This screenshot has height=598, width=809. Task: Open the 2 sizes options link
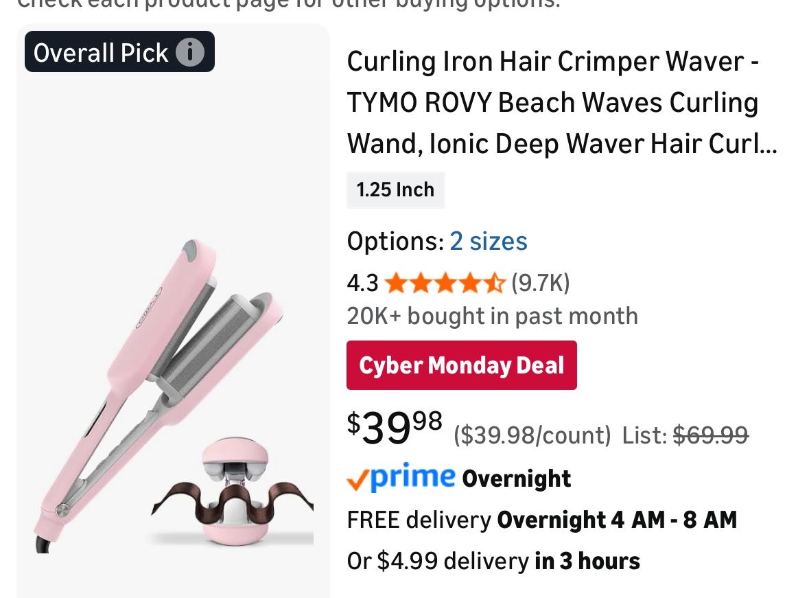click(x=488, y=241)
